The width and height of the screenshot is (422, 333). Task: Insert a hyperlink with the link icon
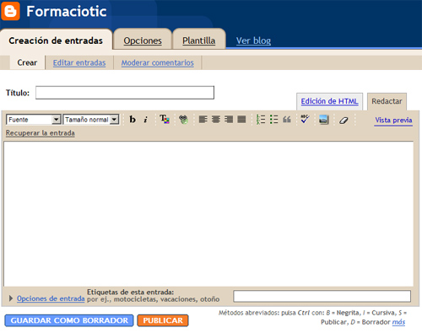click(183, 120)
